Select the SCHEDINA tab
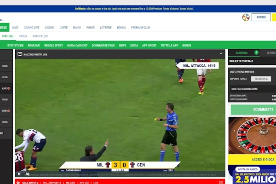 tap(241, 53)
